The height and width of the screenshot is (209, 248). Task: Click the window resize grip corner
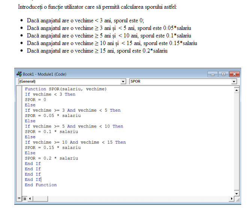(236, 198)
